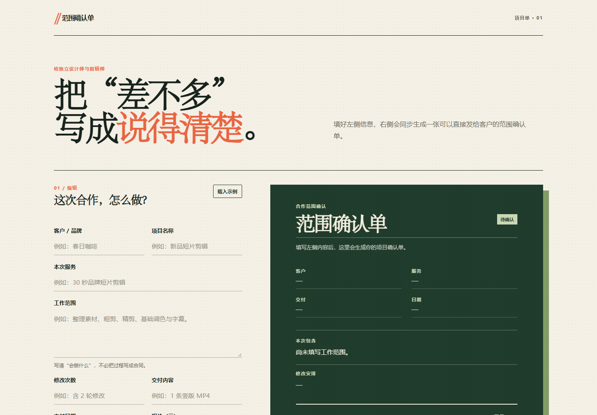Click the 这次合作,怎么做? heading
Image resolution: width=597 pixels, height=415 pixels.
pyautogui.click(x=101, y=200)
